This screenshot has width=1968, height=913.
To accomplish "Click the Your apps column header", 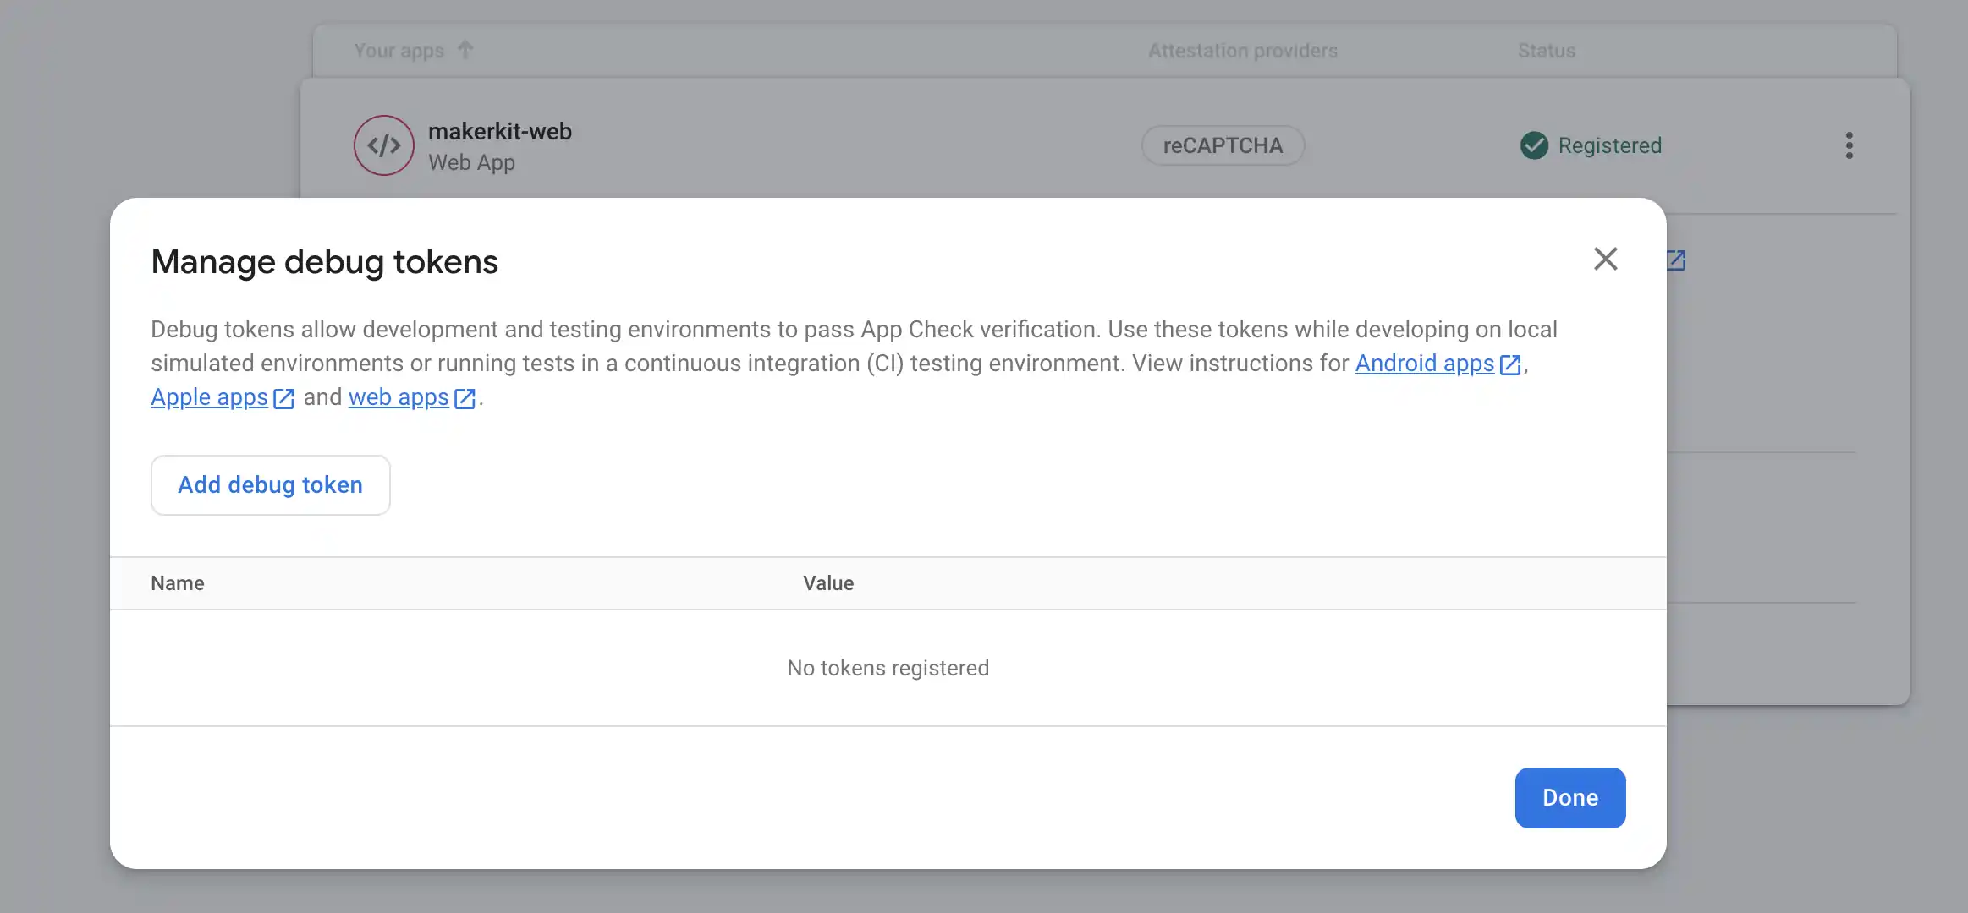I will [399, 51].
